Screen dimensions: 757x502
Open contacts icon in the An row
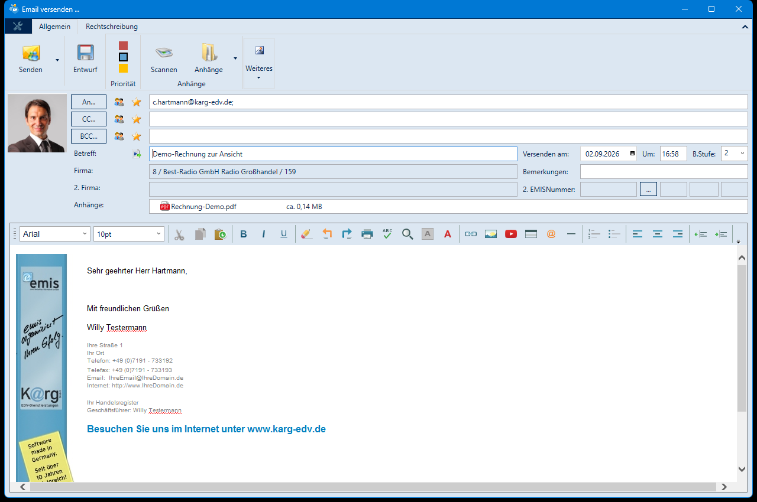coord(119,102)
